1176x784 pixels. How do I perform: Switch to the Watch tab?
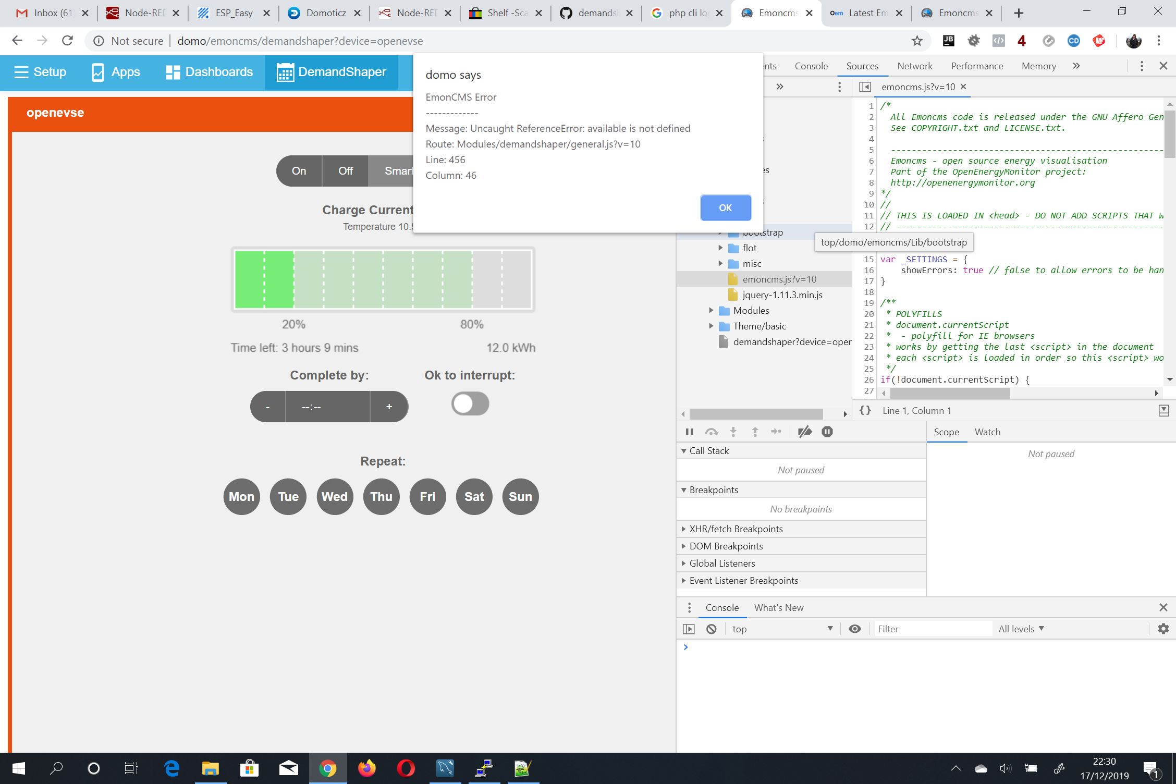(987, 432)
